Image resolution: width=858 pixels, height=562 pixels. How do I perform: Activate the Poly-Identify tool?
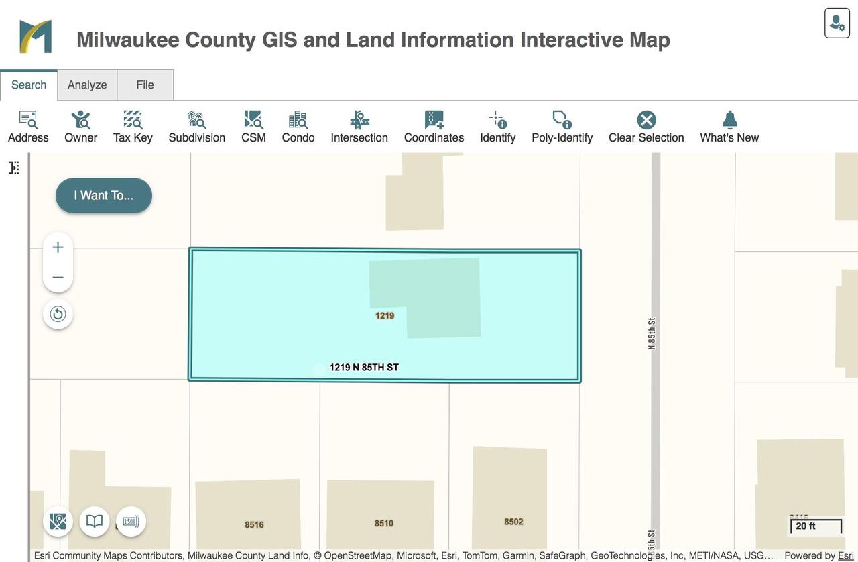pos(562,127)
